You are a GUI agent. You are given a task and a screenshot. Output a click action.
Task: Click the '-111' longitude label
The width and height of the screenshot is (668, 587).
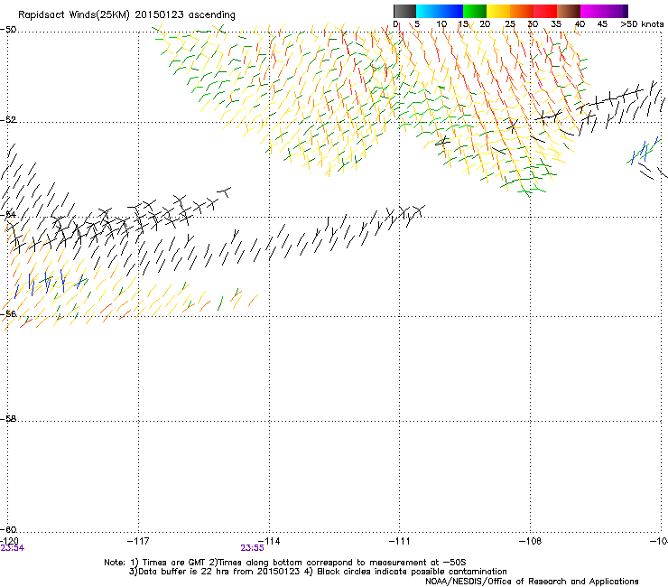coord(399,541)
